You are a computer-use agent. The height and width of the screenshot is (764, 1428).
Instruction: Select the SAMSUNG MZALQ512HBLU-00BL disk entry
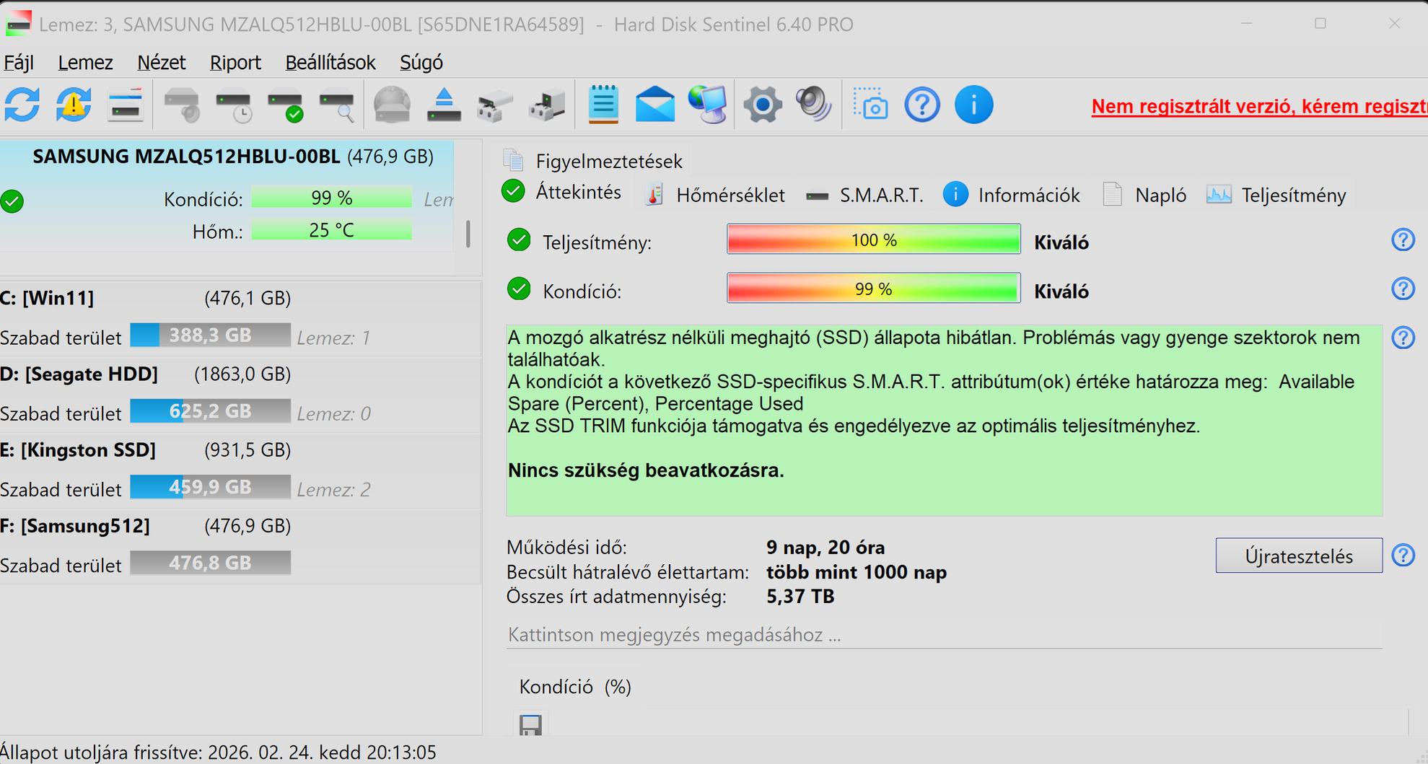pyautogui.click(x=227, y=195)
